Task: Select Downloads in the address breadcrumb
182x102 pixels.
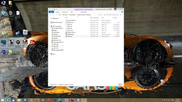Action: pyautogui.click(x=72, y=15)
